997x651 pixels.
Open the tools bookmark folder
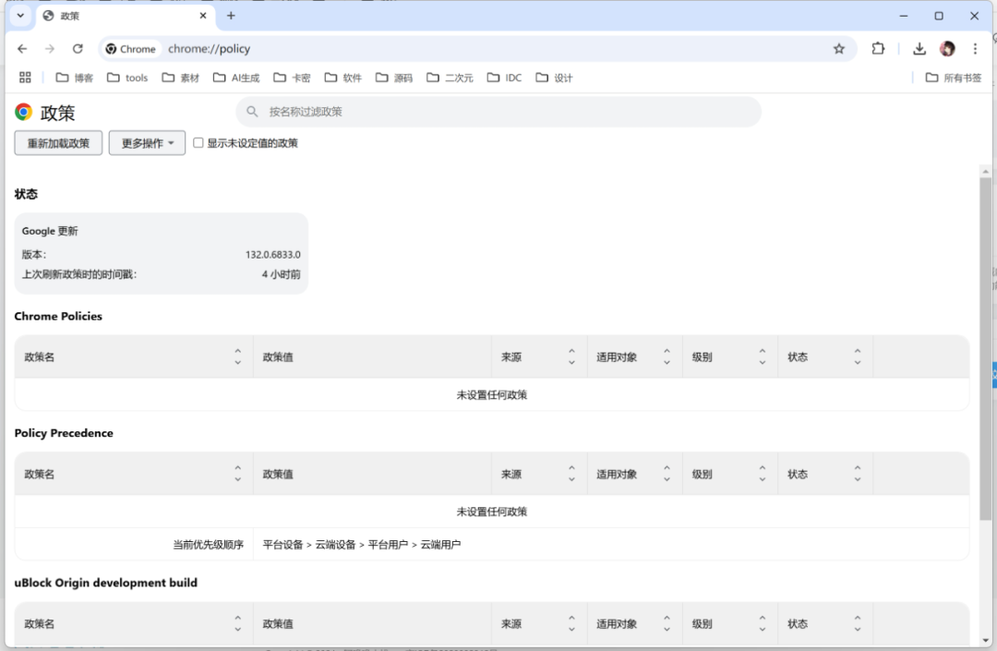pos(127,78)
